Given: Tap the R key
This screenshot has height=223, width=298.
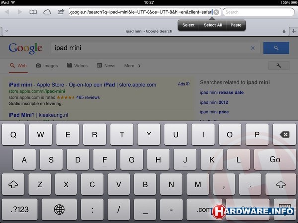Looking at the screenshot, I should tap(95, 135).
